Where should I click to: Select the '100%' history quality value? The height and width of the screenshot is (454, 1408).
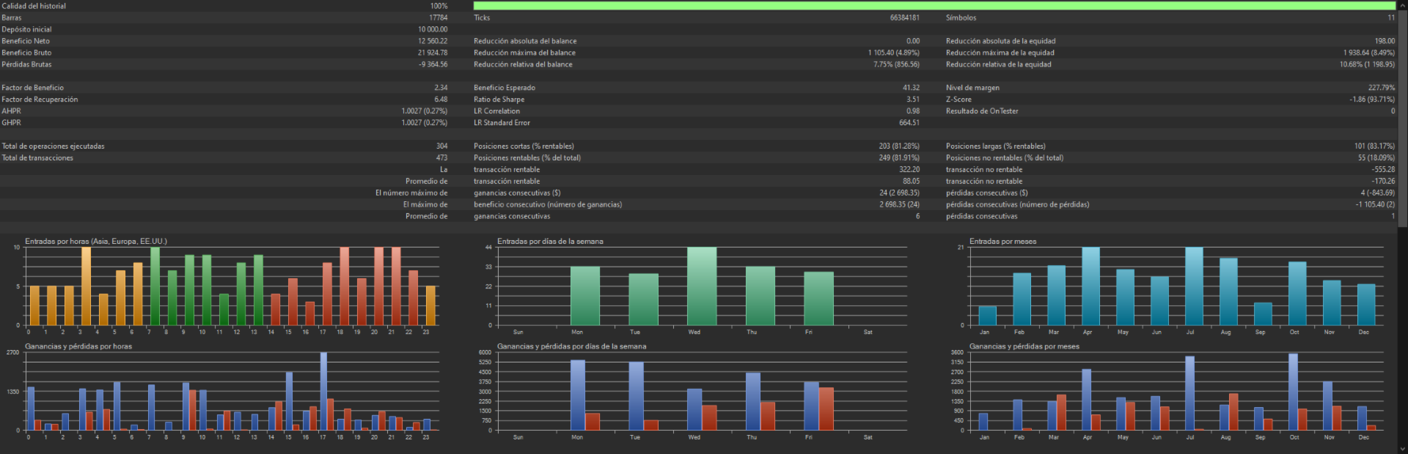coord(439,6)
